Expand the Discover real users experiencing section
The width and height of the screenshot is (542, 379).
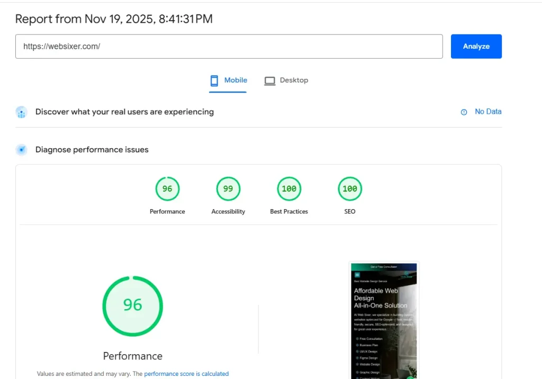[x=124, y=112]
